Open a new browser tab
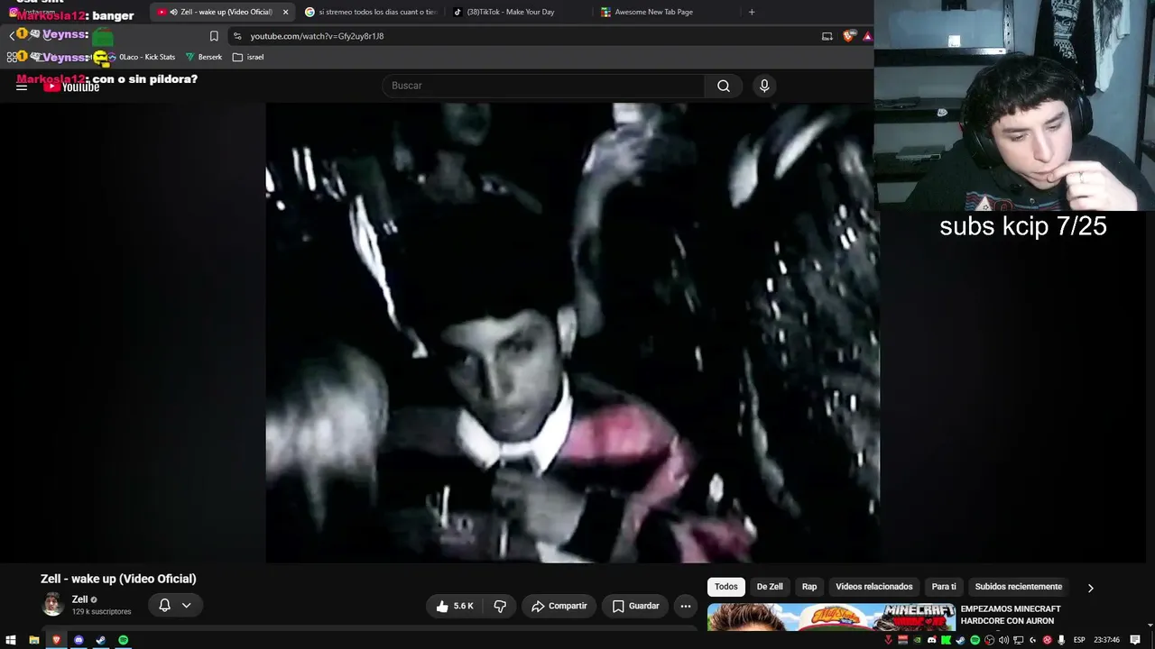The width and height of the screenshot is (1155, 649). 752,12
